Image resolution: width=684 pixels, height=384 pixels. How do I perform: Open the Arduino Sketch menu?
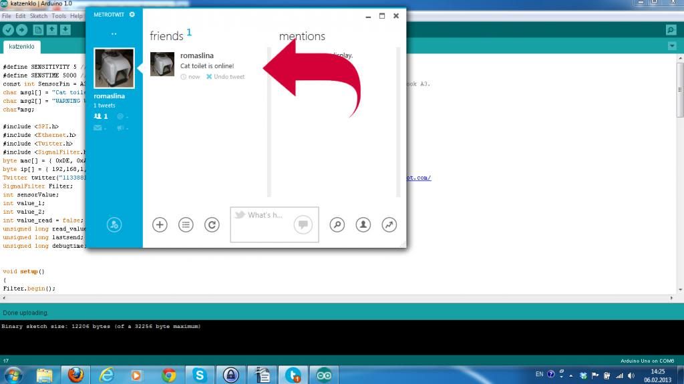click(38, 16)
